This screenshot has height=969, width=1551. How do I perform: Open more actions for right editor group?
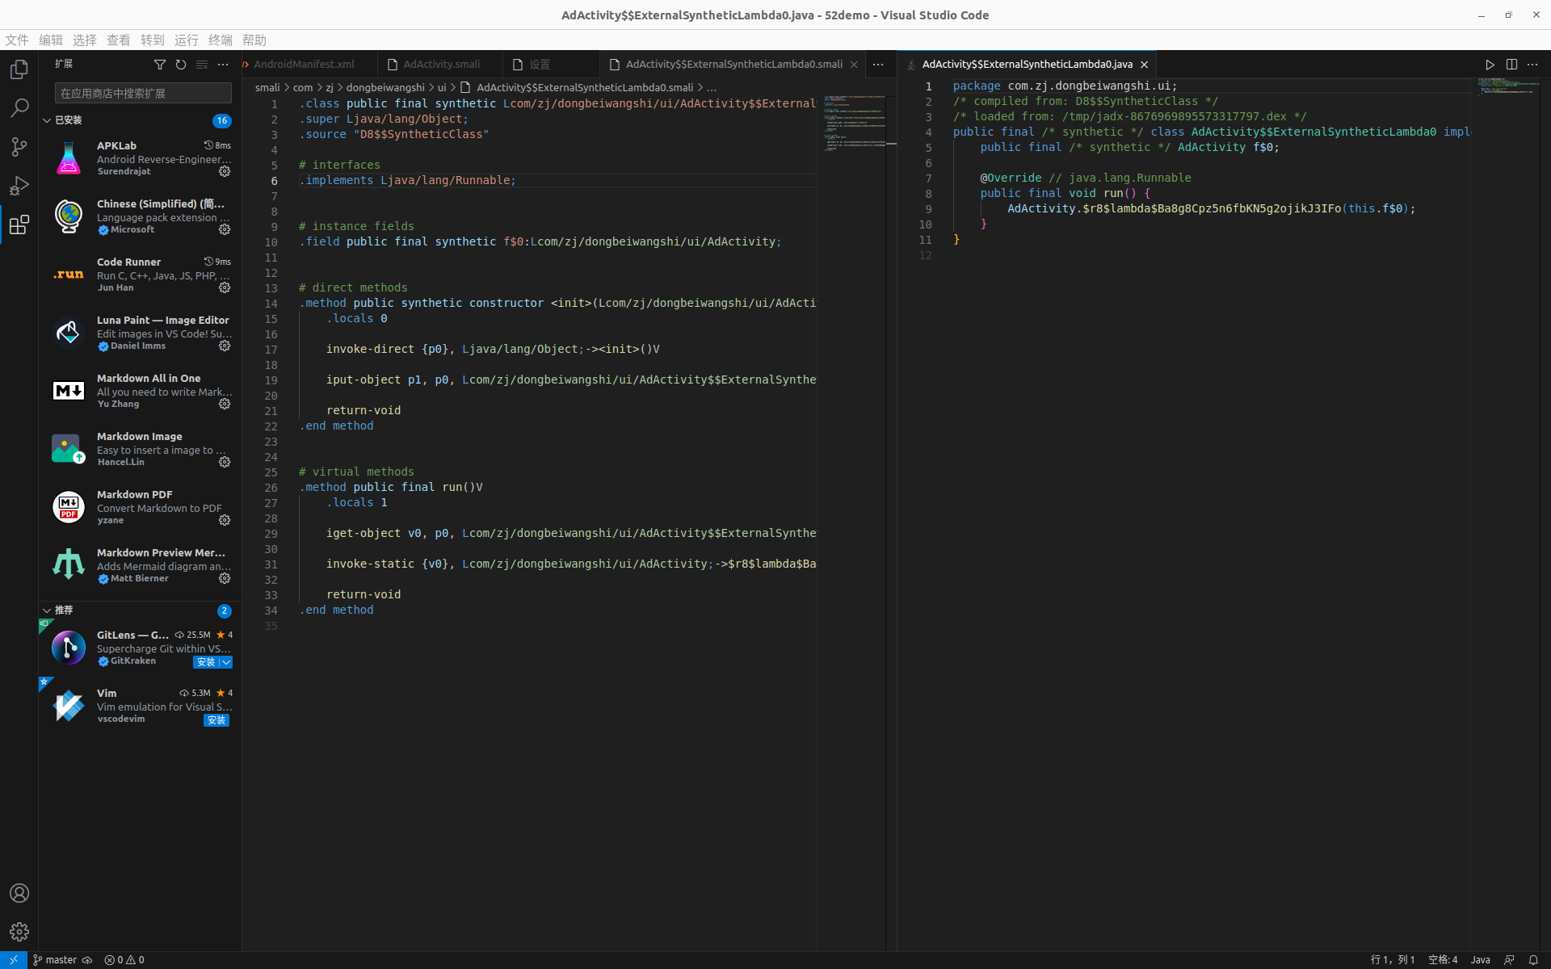pyautogui.click(x=1532, y=65)
